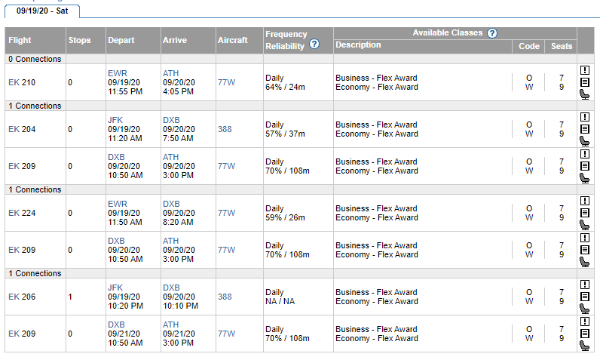Screen dimensions: 600x360
Task: Click the EWR departure airport for EK 224
Action: pyautogui.click(x=117, y=204)
